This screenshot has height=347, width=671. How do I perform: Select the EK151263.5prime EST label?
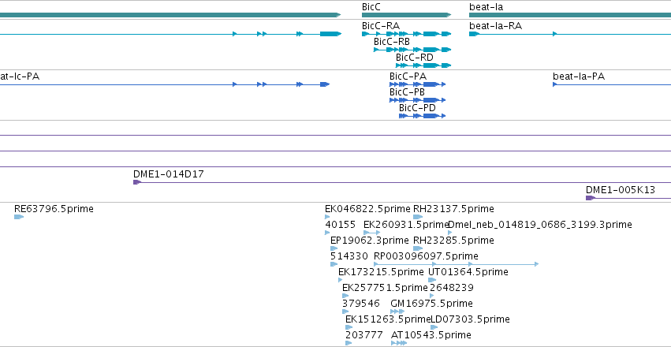click(387, 319)
